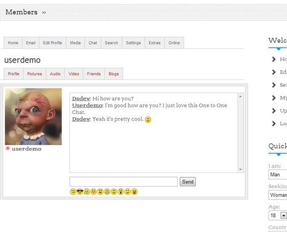Open the Age 18 dropdown arrow
Viewport: 287px width, 232px height.
pyautogui.click(x=284, y=215)
